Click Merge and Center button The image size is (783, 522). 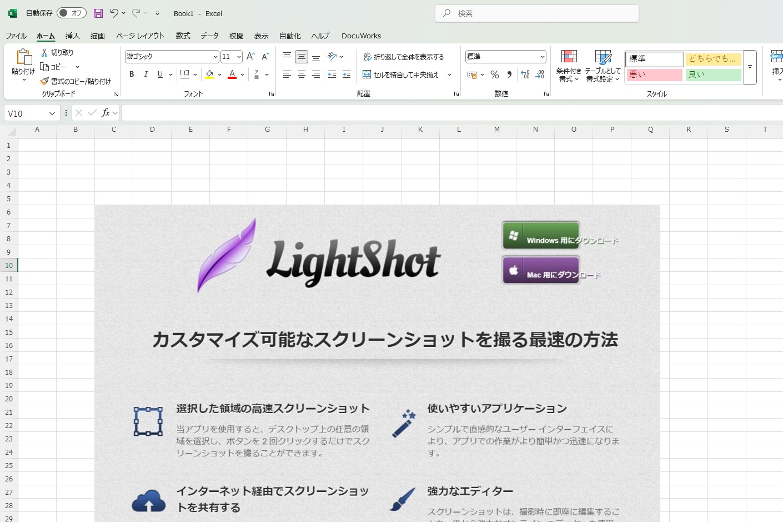coord(401,74)
